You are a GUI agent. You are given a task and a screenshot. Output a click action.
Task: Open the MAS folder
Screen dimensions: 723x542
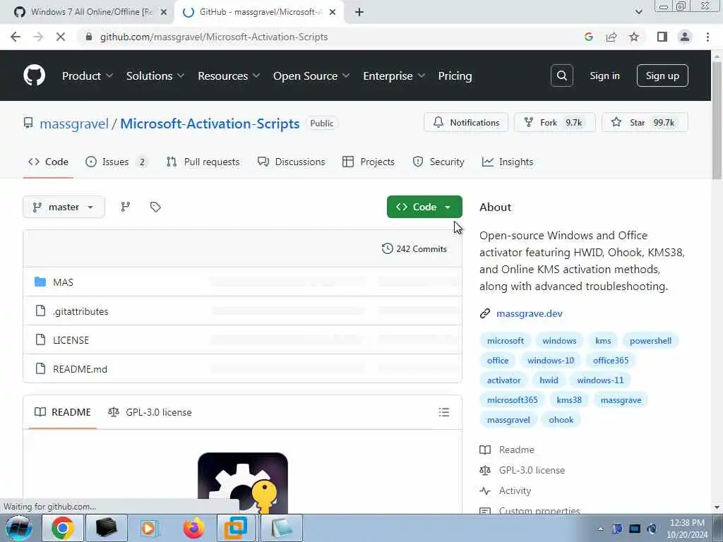[x=63, y=282]
